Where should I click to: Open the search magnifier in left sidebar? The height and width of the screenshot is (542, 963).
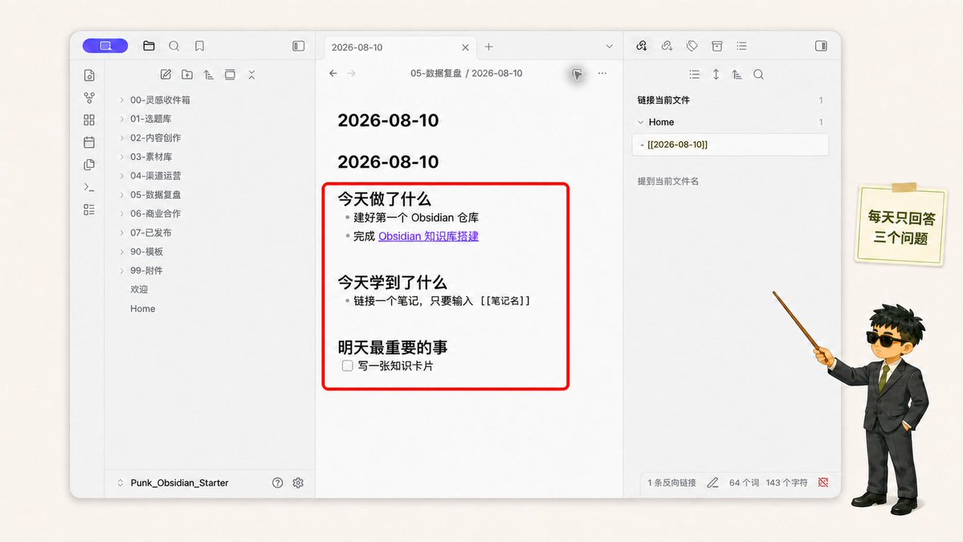pyautogui.click(x=173, y=46)
